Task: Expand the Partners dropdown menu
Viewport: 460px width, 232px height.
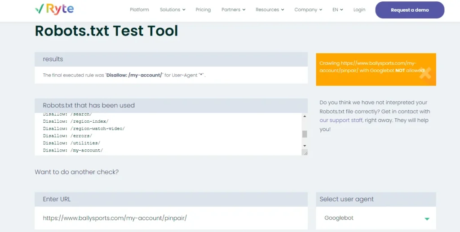Action: pyautogui.click(x=233, y=10)
